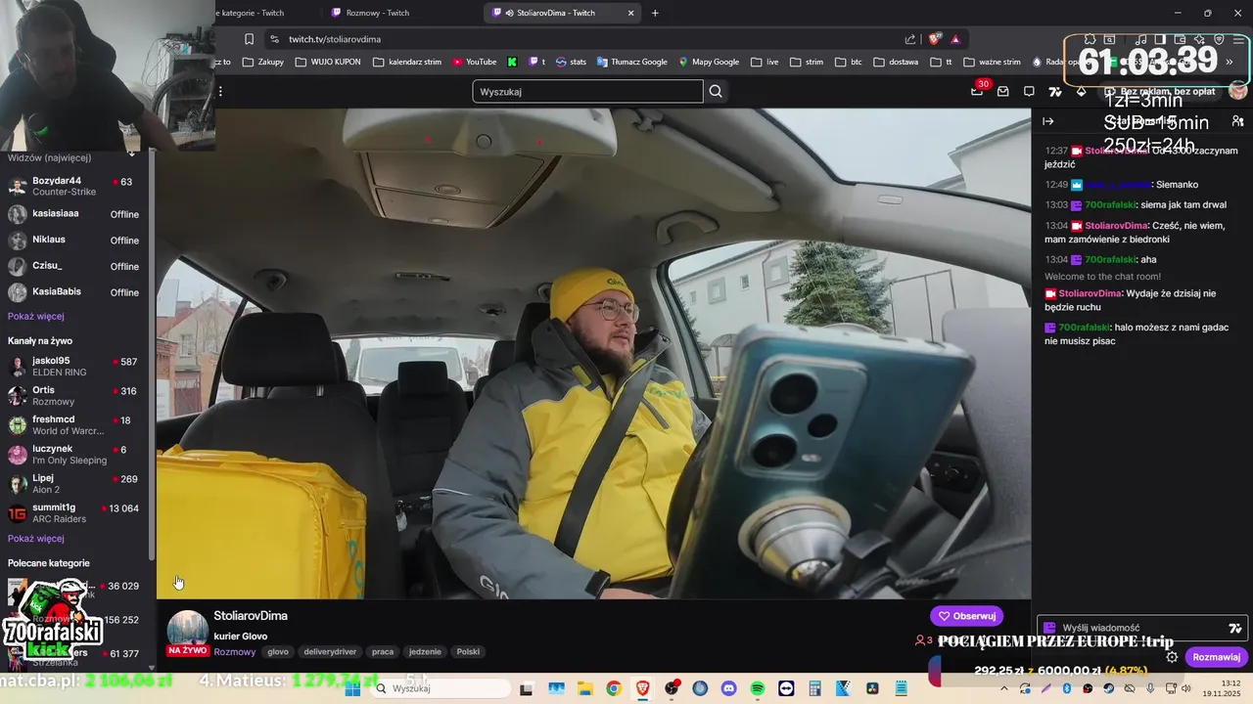Click Pokaż więcej under Kanały na żywo
The image size is (1253, 704).
pyautogui.click(x=36, y=538)
